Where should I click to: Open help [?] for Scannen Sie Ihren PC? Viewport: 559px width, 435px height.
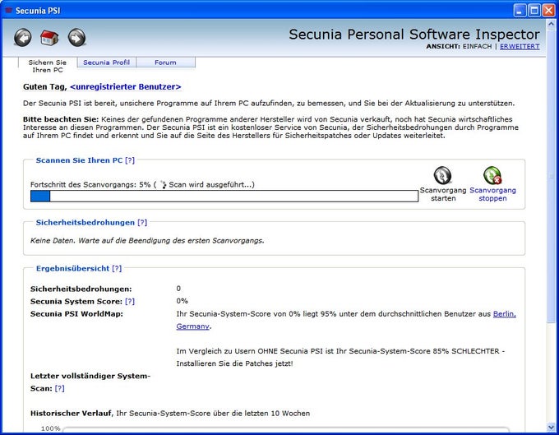pos(130,160)
